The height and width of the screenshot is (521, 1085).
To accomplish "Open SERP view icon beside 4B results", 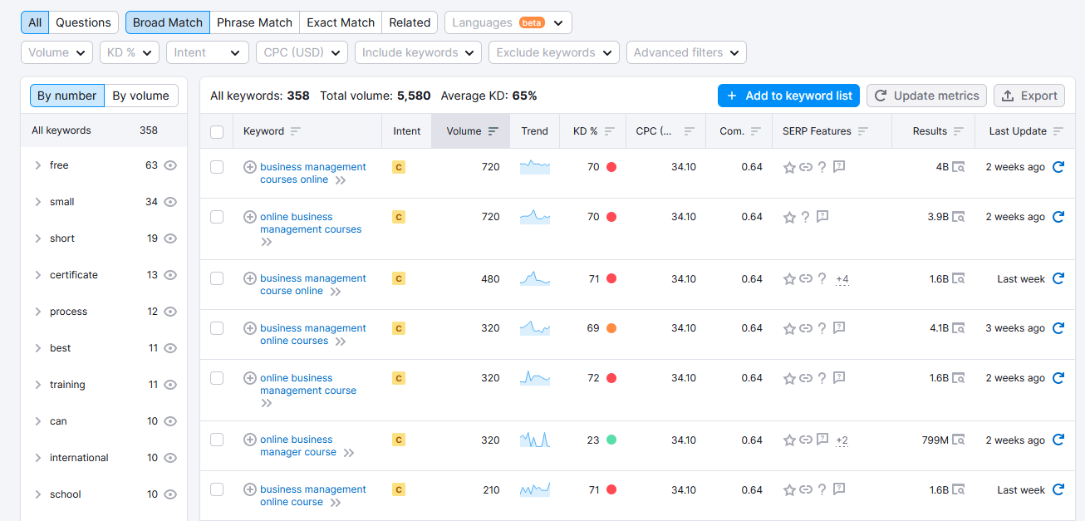I will 959,167.
